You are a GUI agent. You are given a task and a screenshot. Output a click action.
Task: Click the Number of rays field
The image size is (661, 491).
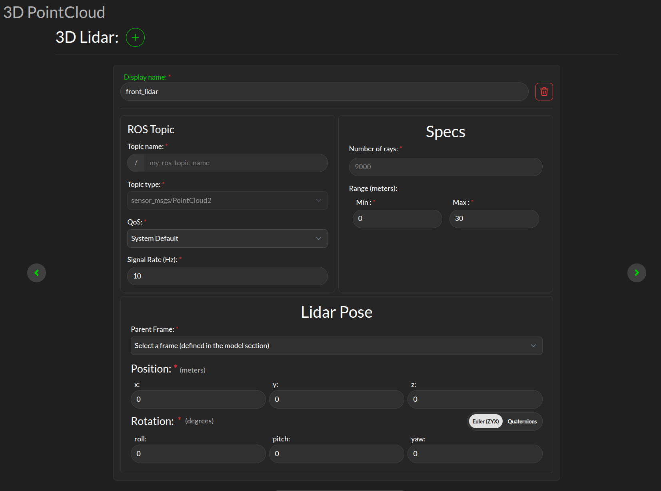445,167
